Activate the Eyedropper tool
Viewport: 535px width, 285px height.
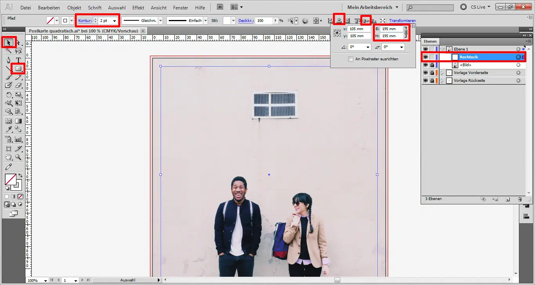click(9, 128)
